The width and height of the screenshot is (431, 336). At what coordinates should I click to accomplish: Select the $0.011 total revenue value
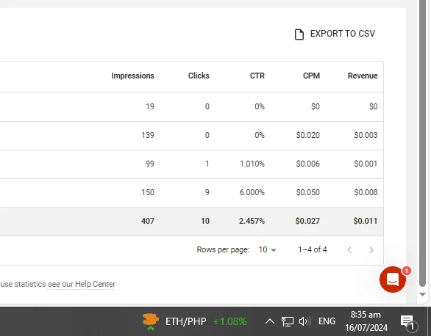pyautogui.click(x=366, y=221)
